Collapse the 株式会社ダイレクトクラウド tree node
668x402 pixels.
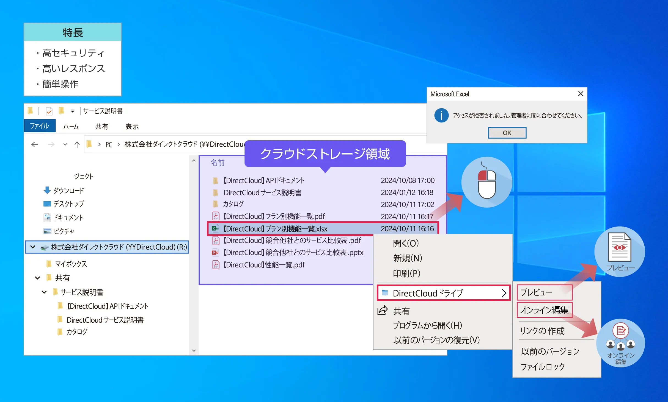coord(33,247)
